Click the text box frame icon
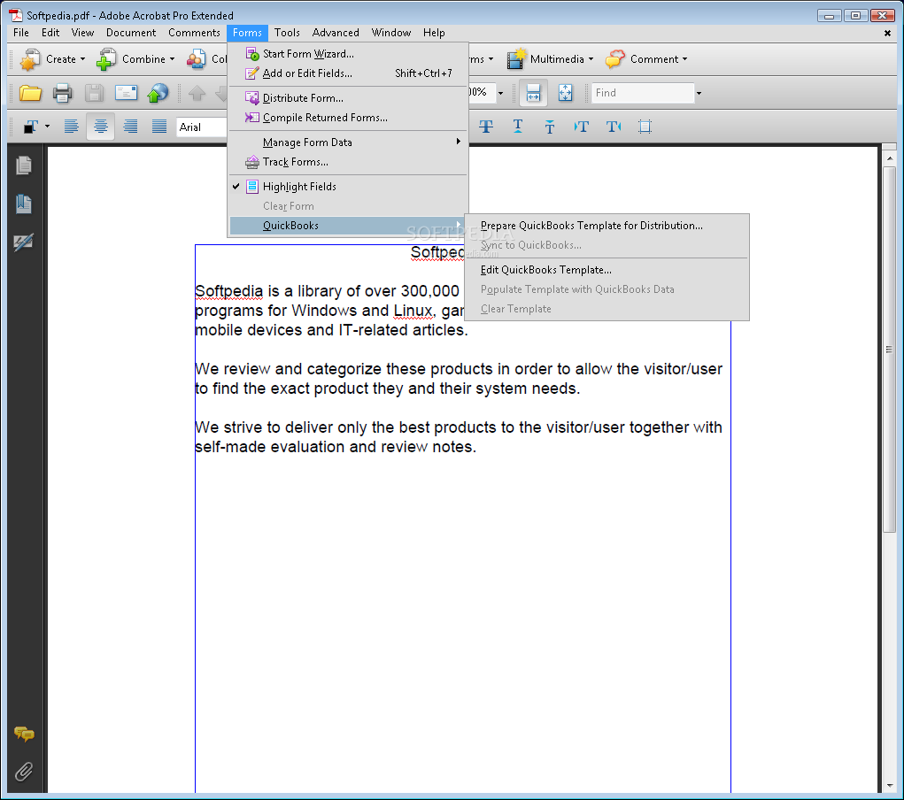This screenshot has width=904, height=800. 645,127
